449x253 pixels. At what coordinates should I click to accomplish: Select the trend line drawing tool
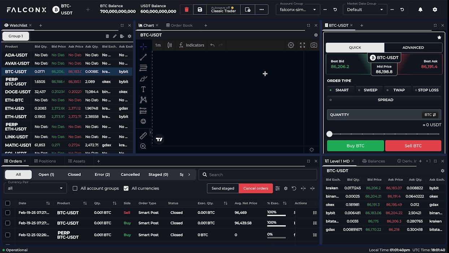143,57
